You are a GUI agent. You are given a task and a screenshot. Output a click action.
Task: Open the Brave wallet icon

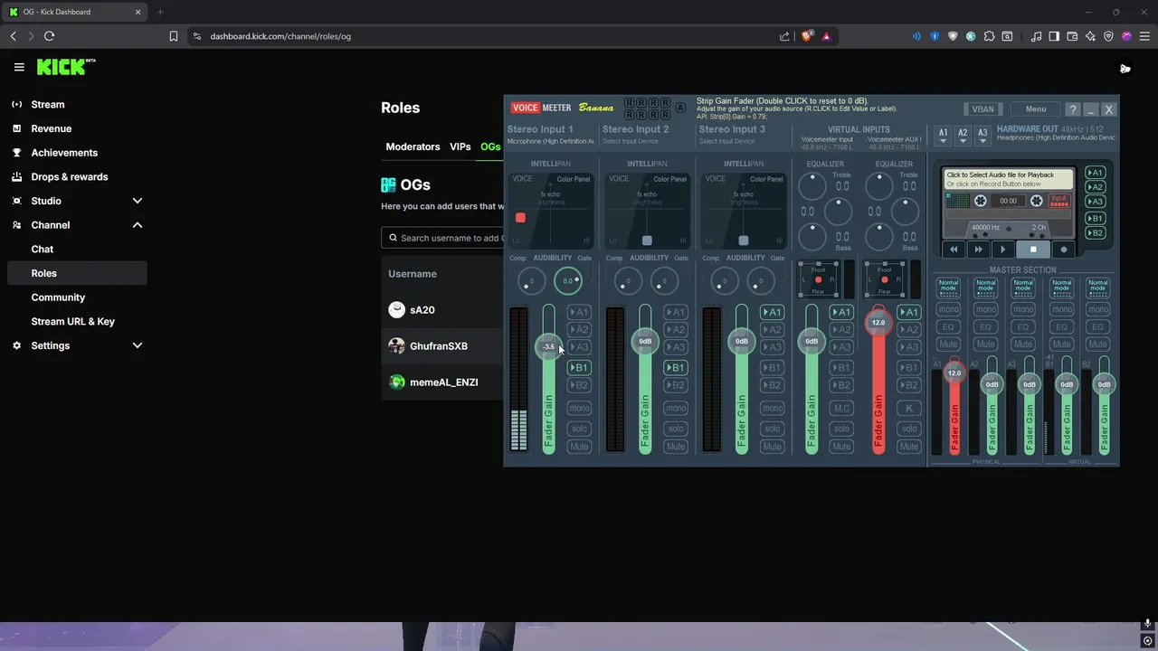(1072, 36)
